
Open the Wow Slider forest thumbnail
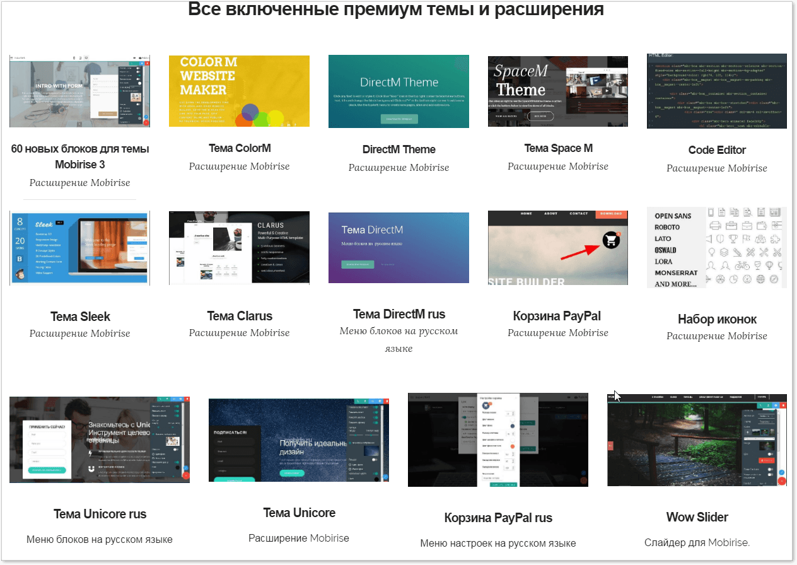pos(697,440)
